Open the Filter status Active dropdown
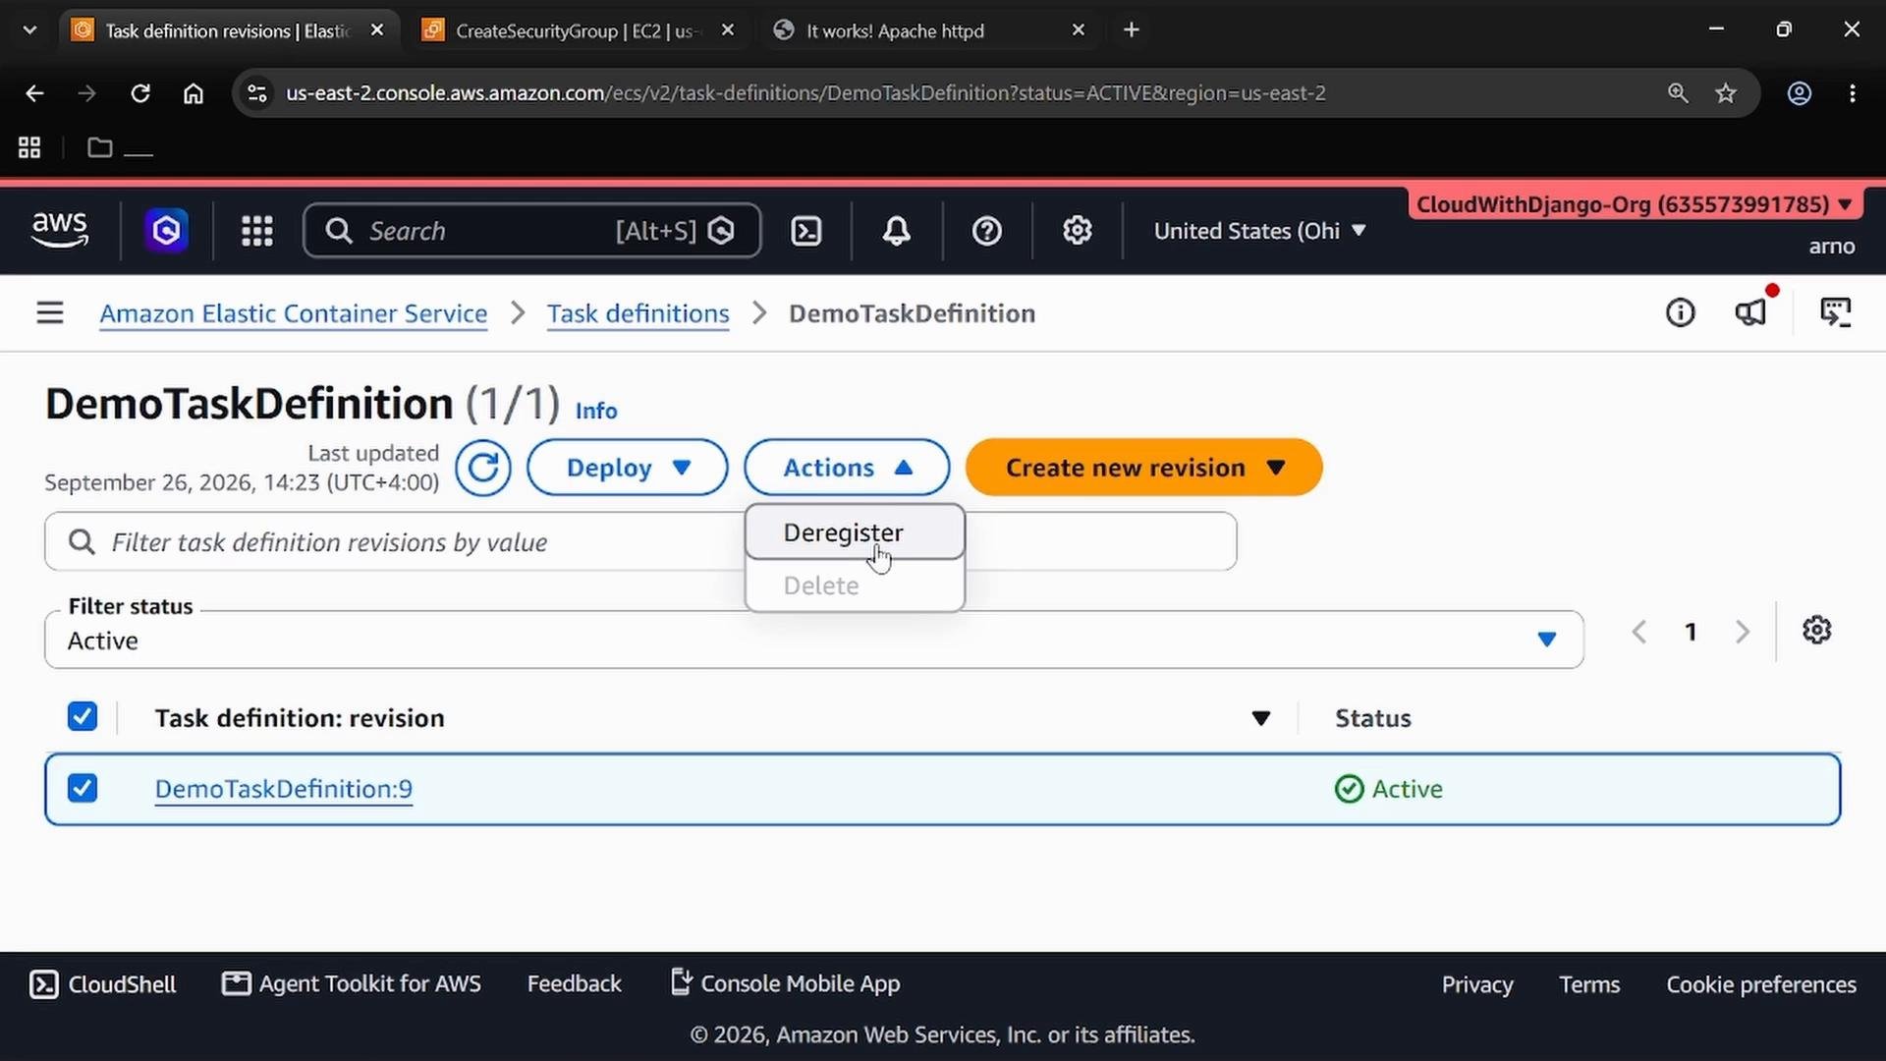This screenshot has width=1886, height=1061. [x=813, y=641]
